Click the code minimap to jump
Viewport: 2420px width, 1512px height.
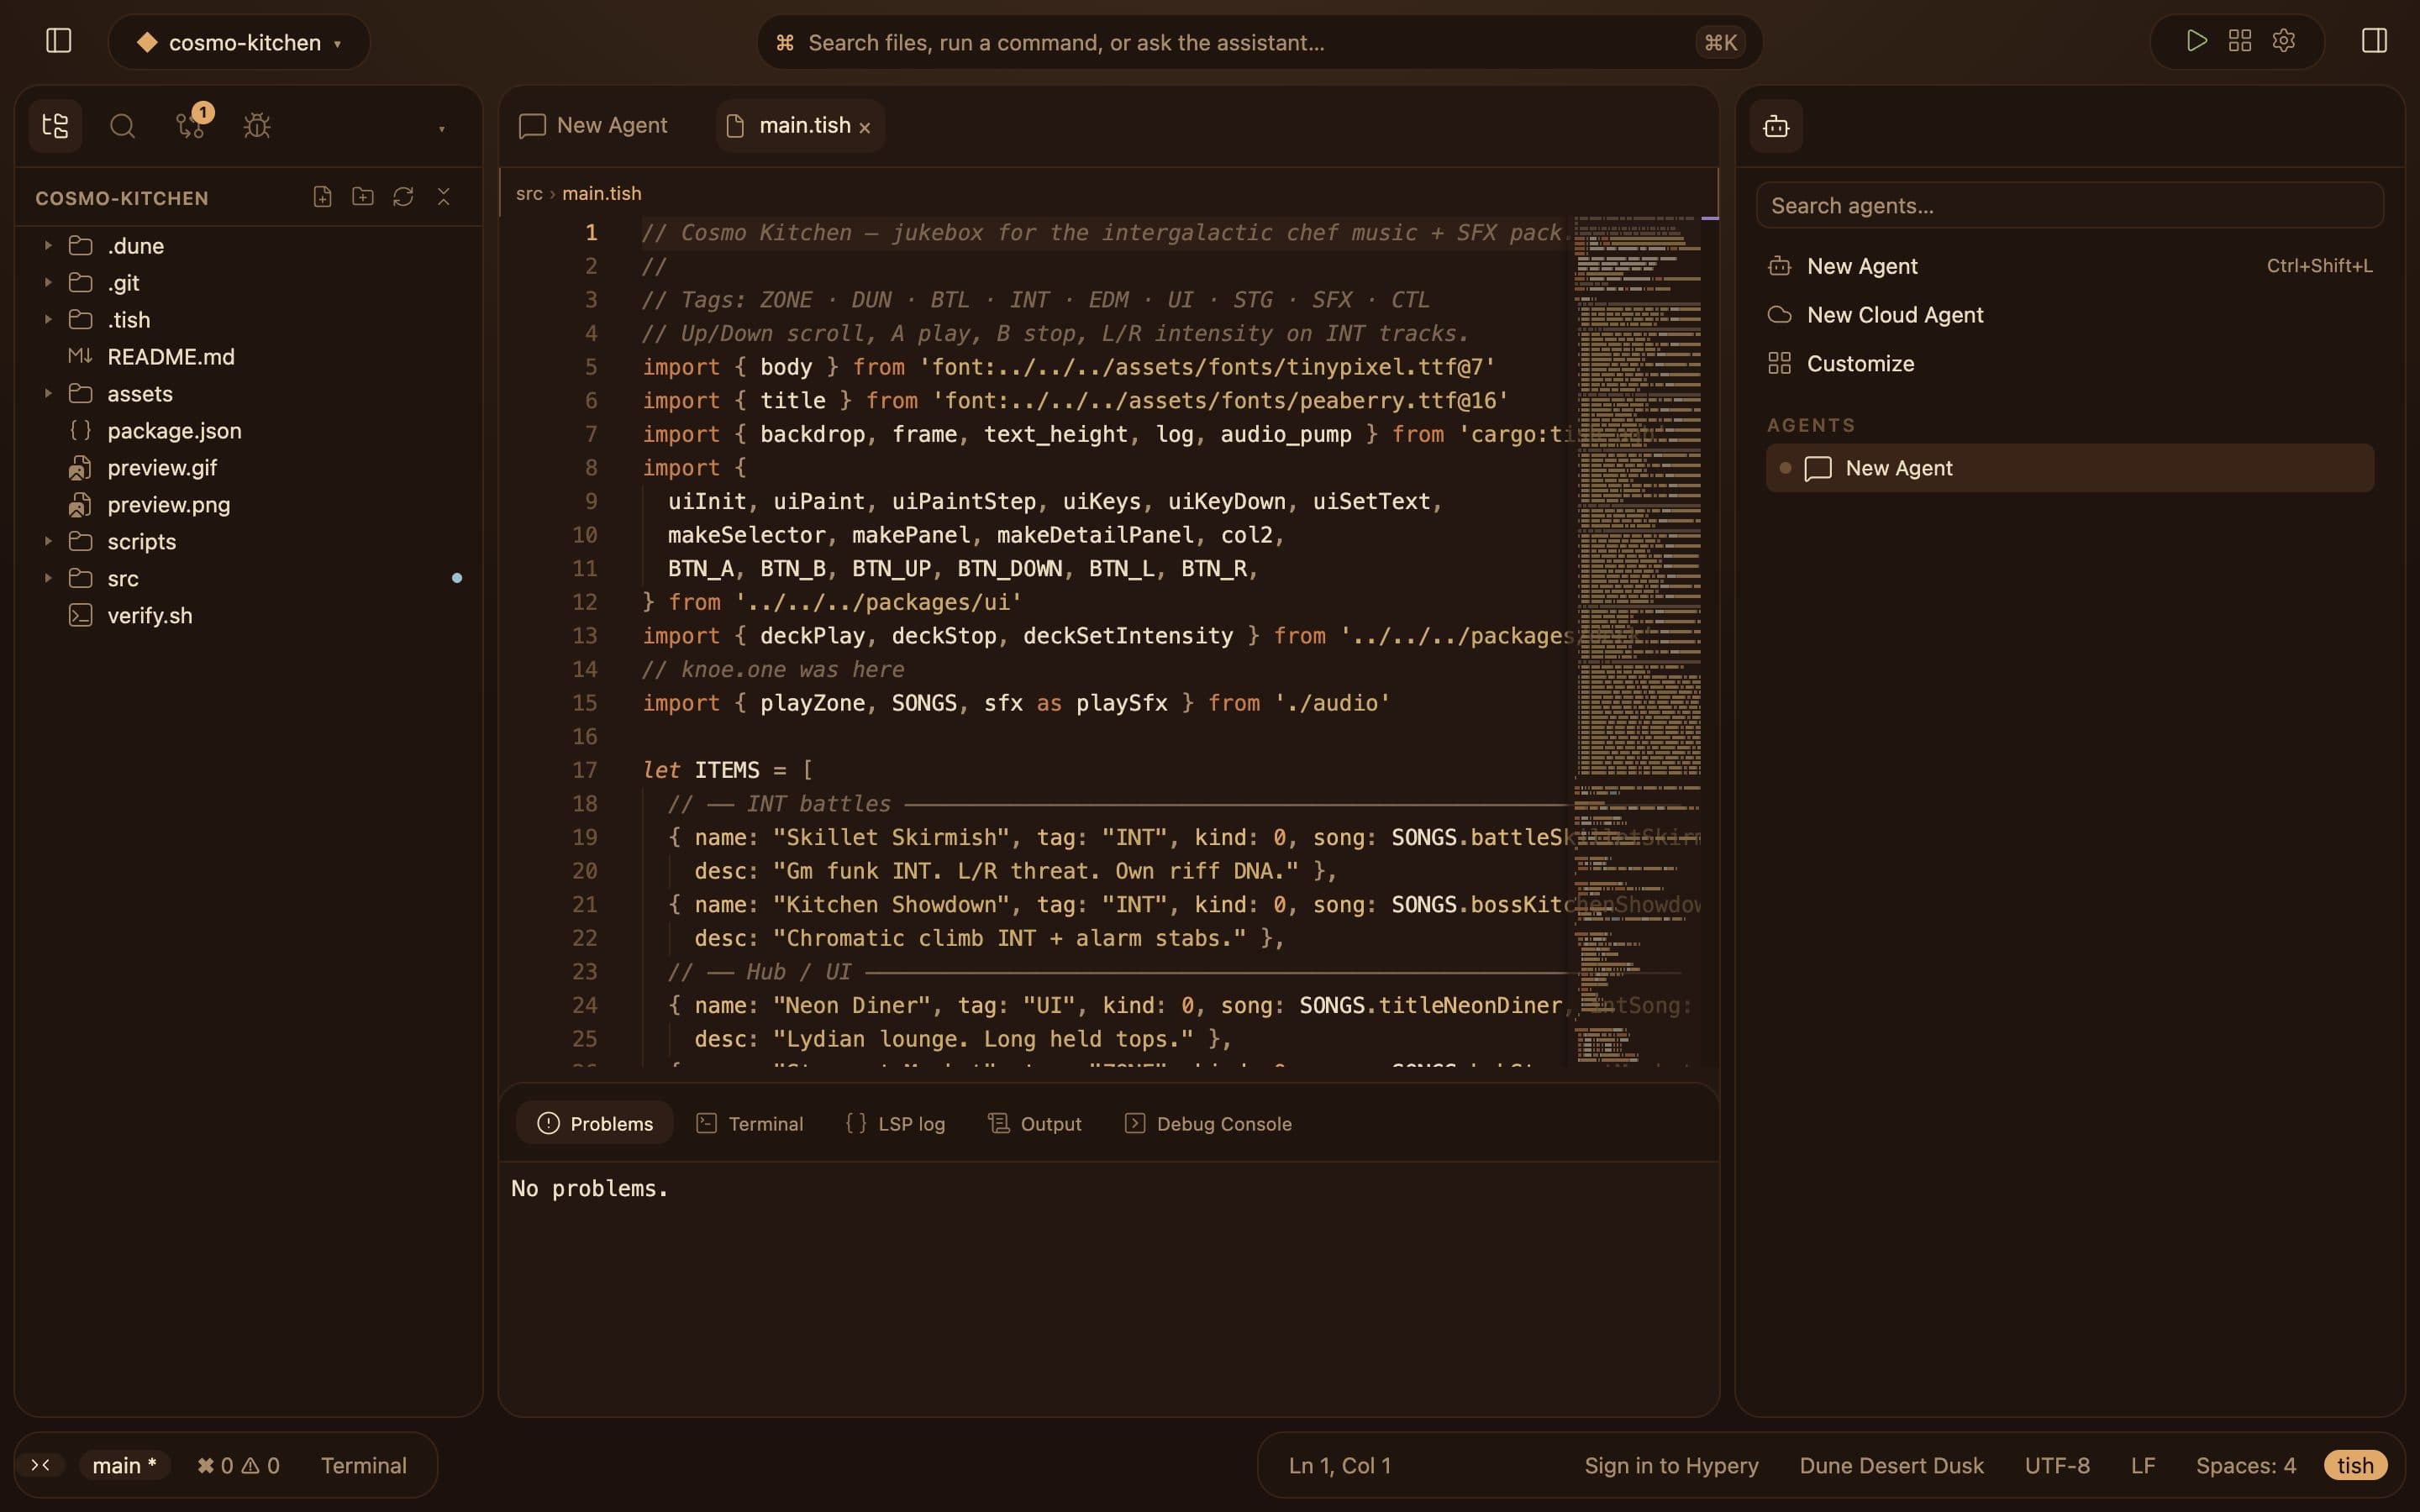(1637, 640)
